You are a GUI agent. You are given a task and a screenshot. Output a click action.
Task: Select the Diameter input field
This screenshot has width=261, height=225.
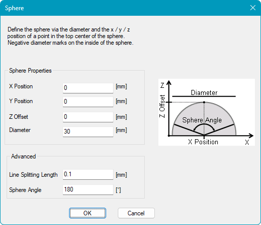[x=88, y=132]
